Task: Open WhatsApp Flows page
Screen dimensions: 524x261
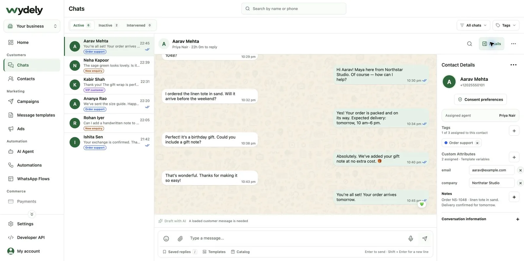Action: click(x=32, y=179)
